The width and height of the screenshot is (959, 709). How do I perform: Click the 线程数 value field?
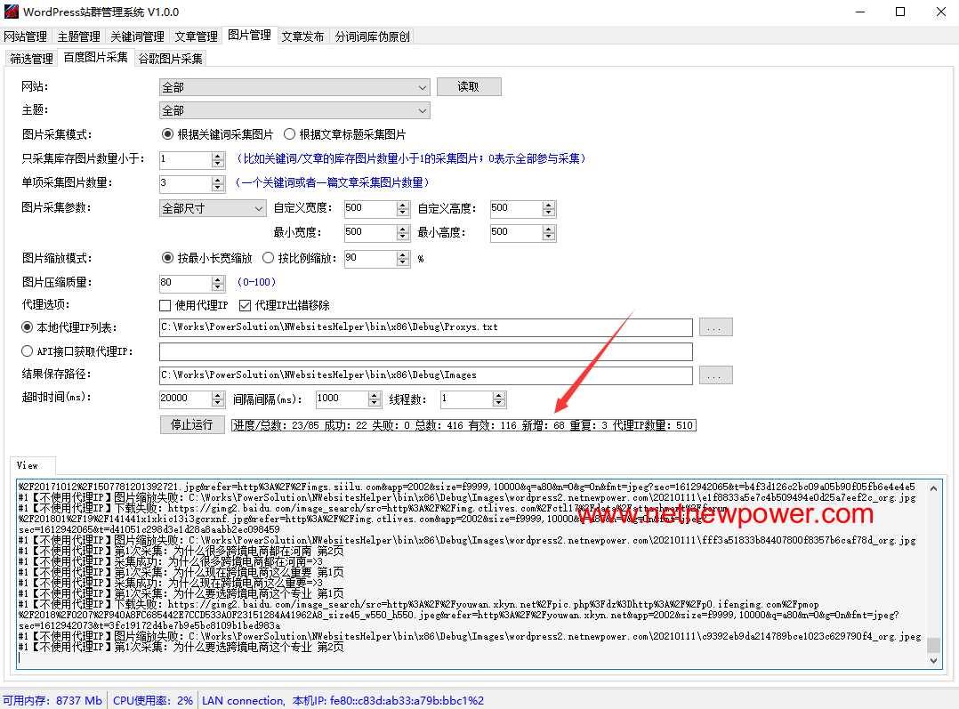click(467, 399)
